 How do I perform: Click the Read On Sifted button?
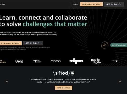click(x=63, y=88)
